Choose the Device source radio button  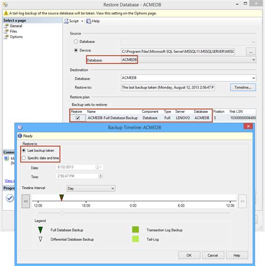click(75, 50)
